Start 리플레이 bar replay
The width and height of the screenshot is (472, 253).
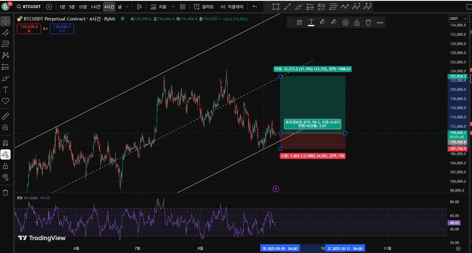232,7
